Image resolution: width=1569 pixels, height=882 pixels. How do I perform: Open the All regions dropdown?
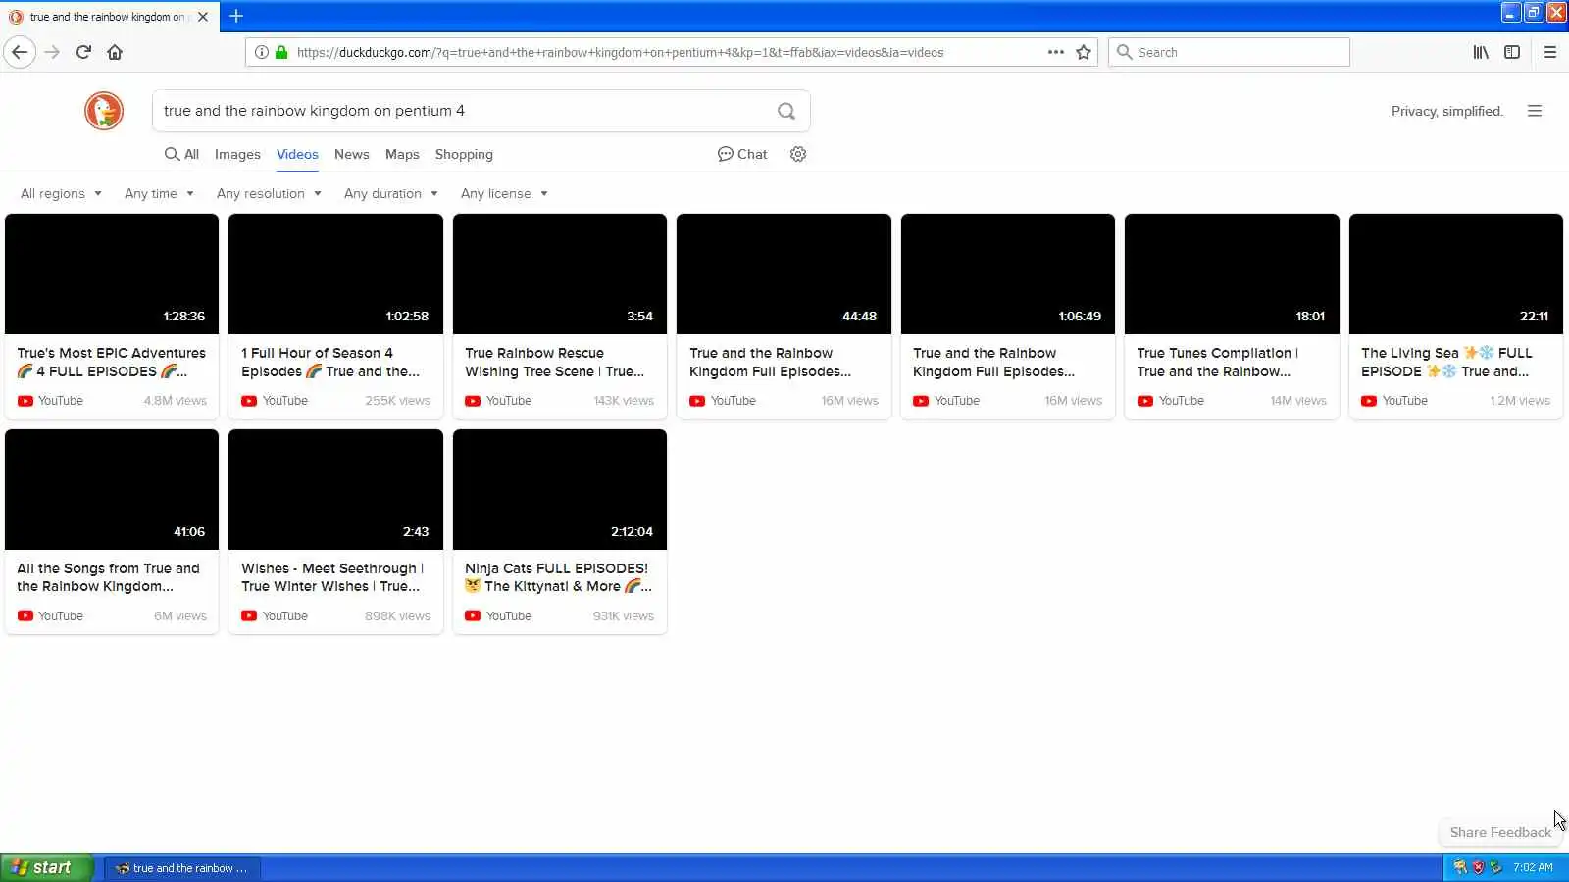click(61, 193)
